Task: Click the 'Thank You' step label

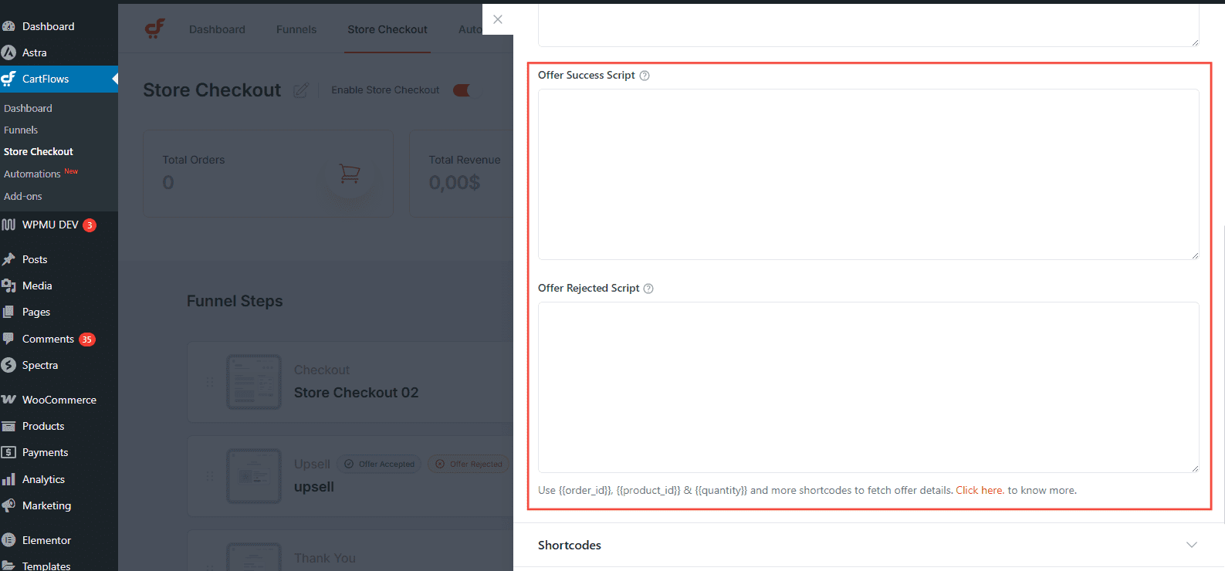Action: (x=325, y=558)
